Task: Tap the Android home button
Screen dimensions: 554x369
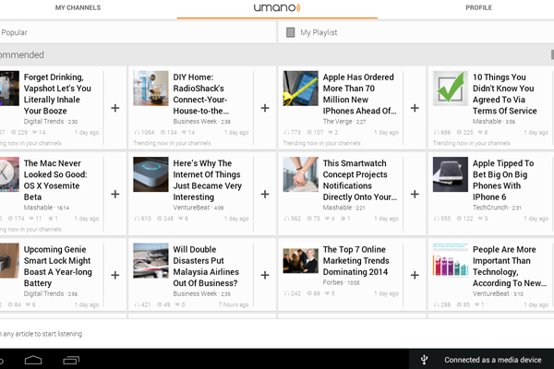Action: click(33, 360)
